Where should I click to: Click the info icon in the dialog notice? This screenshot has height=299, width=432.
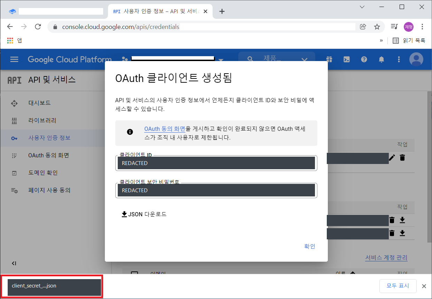point(130,132)
